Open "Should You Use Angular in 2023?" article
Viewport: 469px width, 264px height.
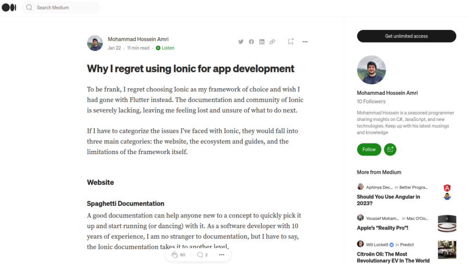pyautogui.click(x=388, y=200)
